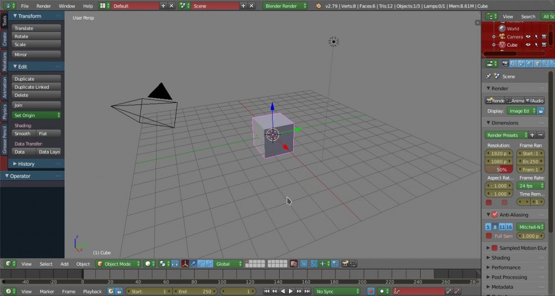Open the pivot point selector
Image resolution: width=555 pixels, height=296 pixels.
(x=164, y=264)
